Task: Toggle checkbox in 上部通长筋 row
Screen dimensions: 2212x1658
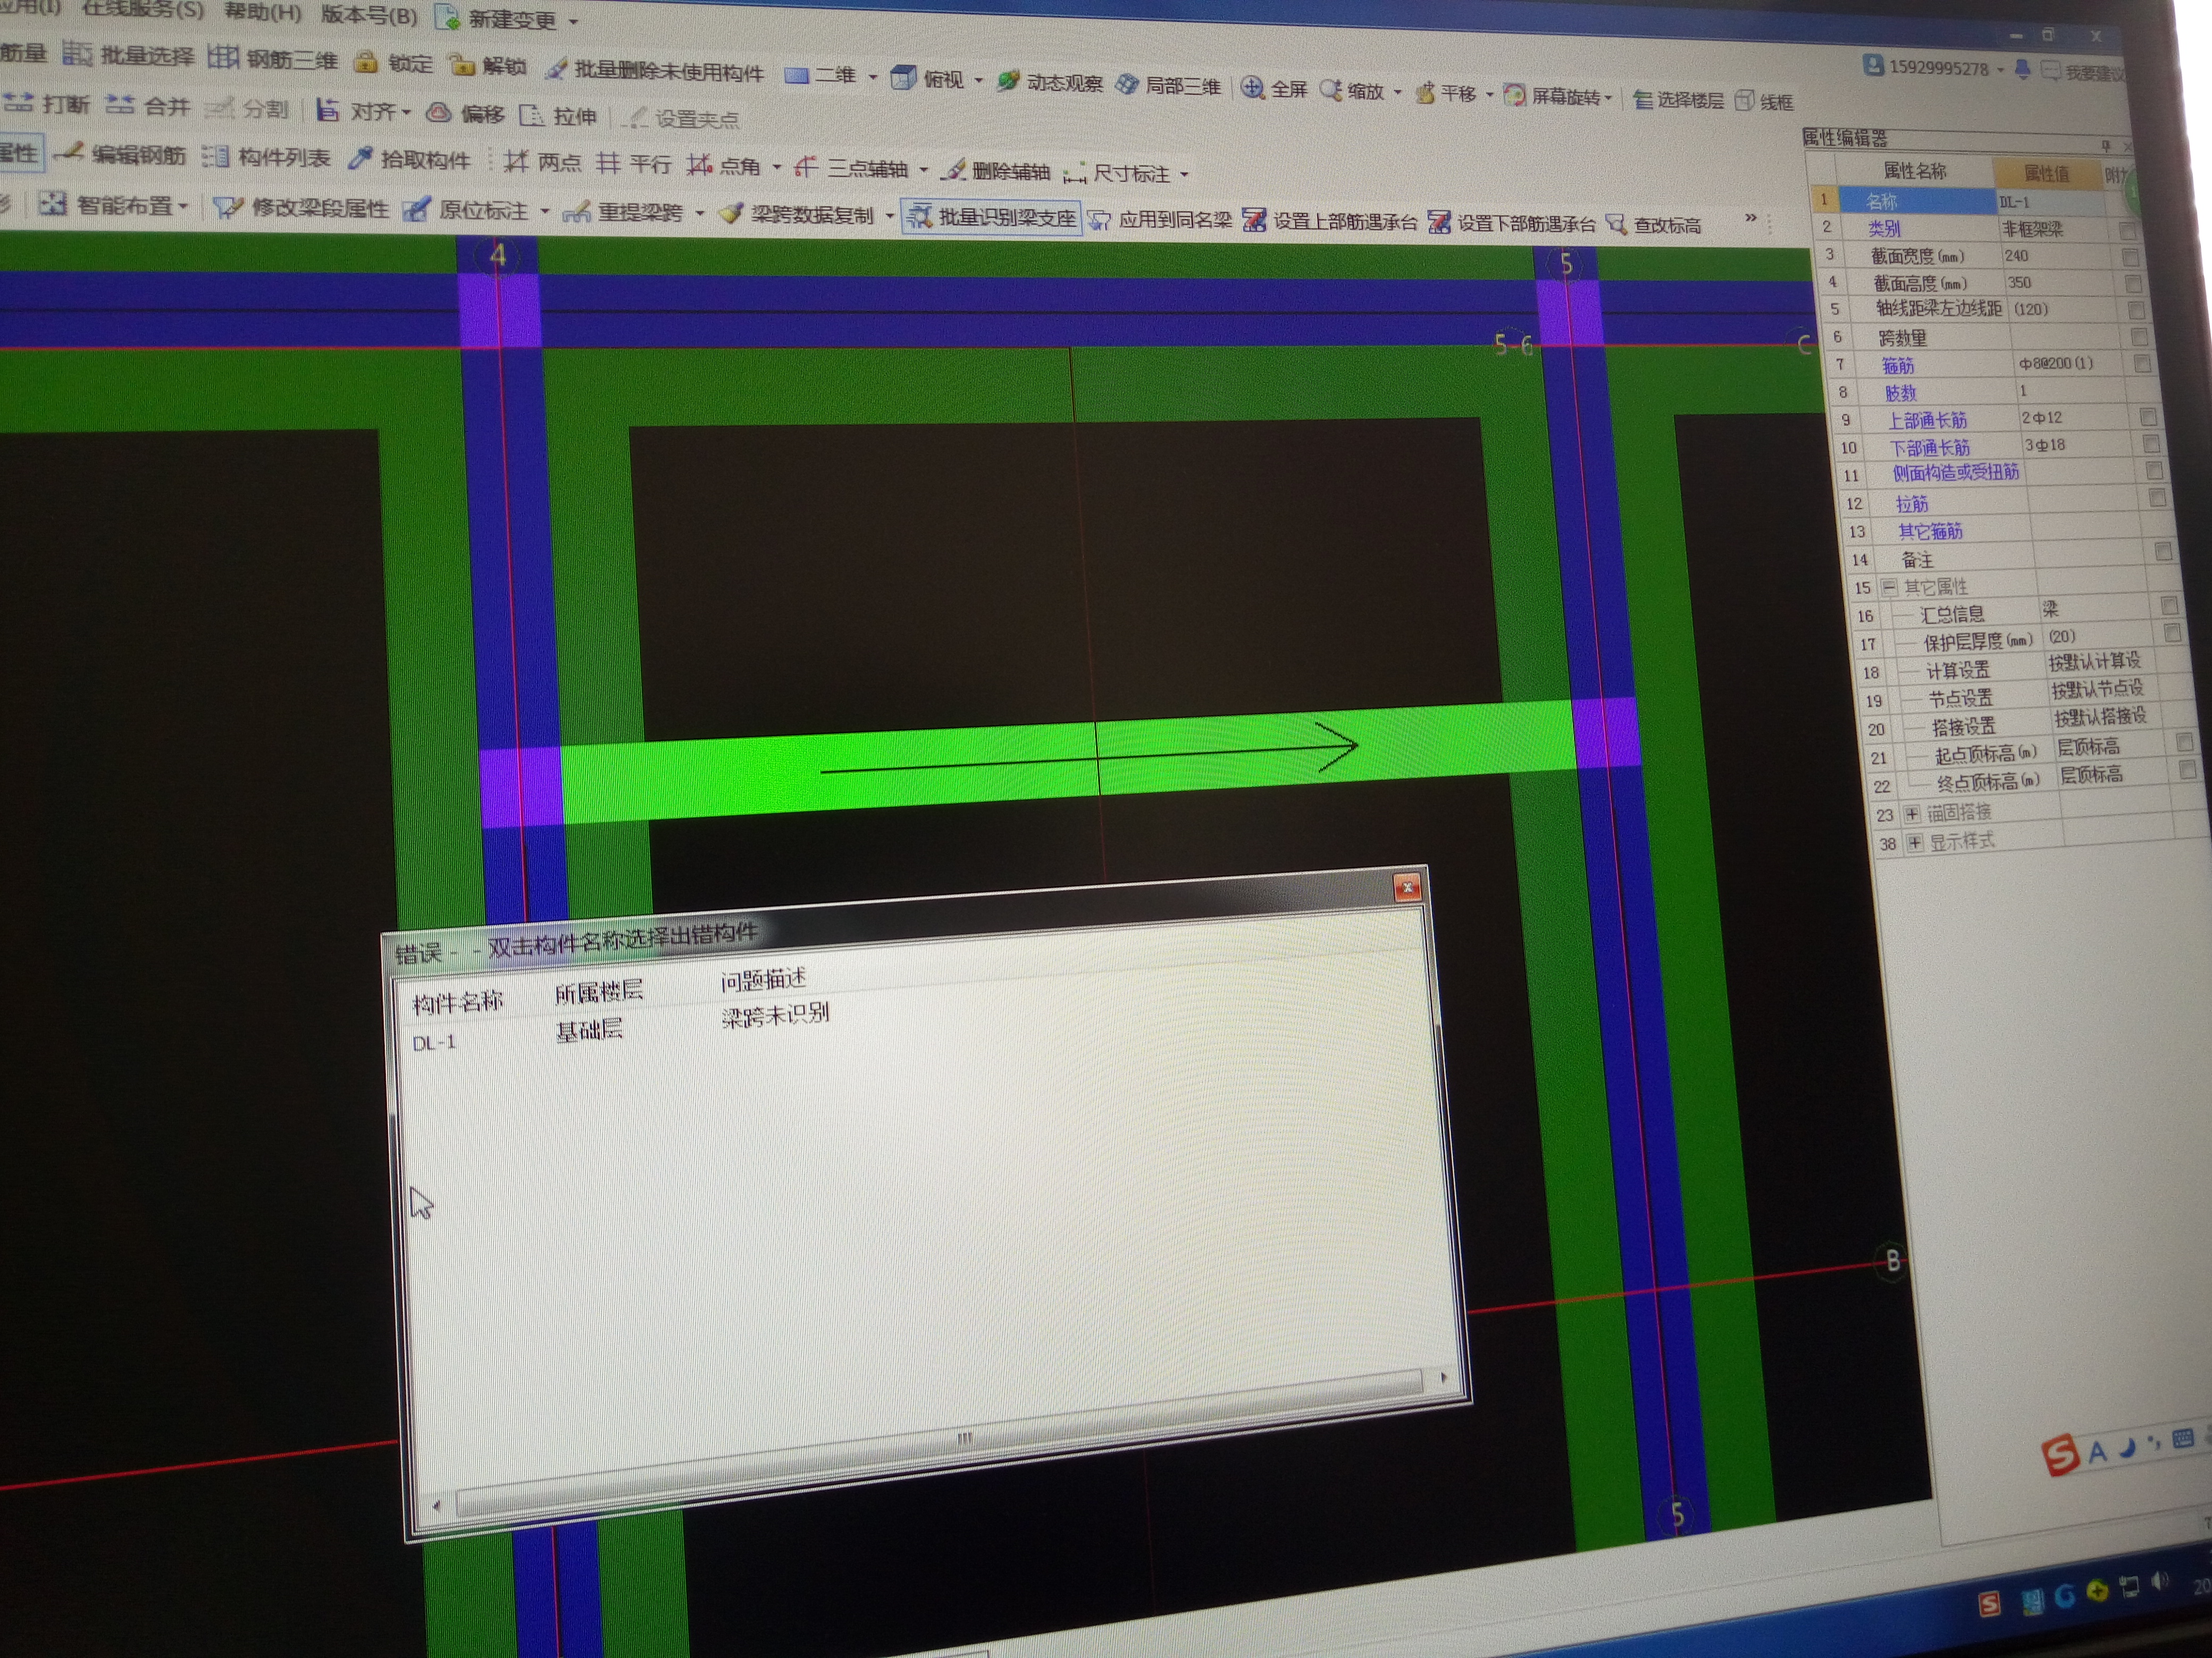Action: (2148, 417)
